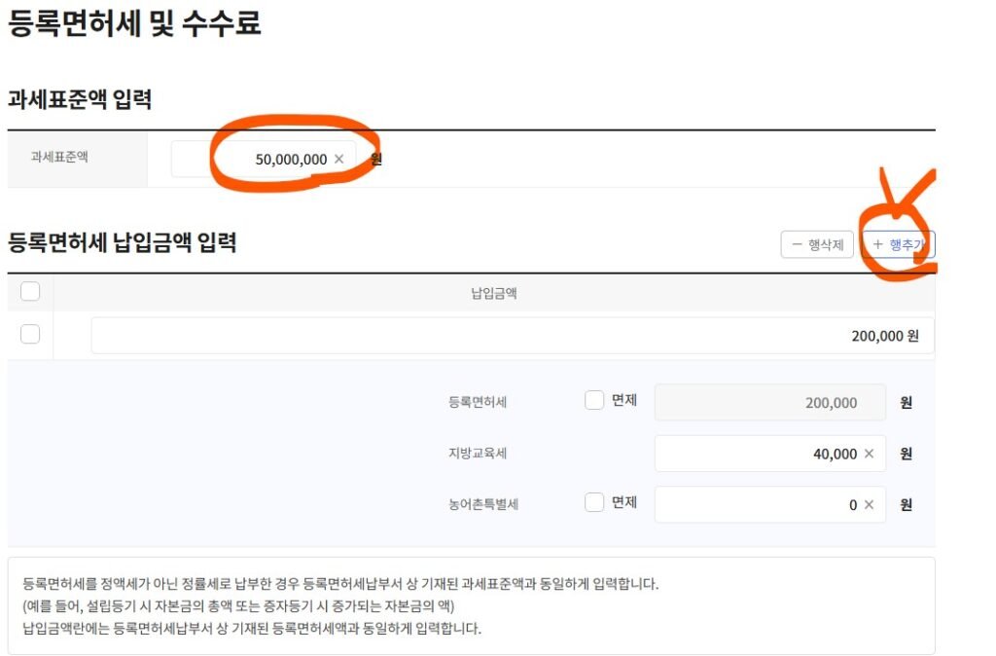Clear the 과세표준액 50,000,000 field with its X icon

339,159
